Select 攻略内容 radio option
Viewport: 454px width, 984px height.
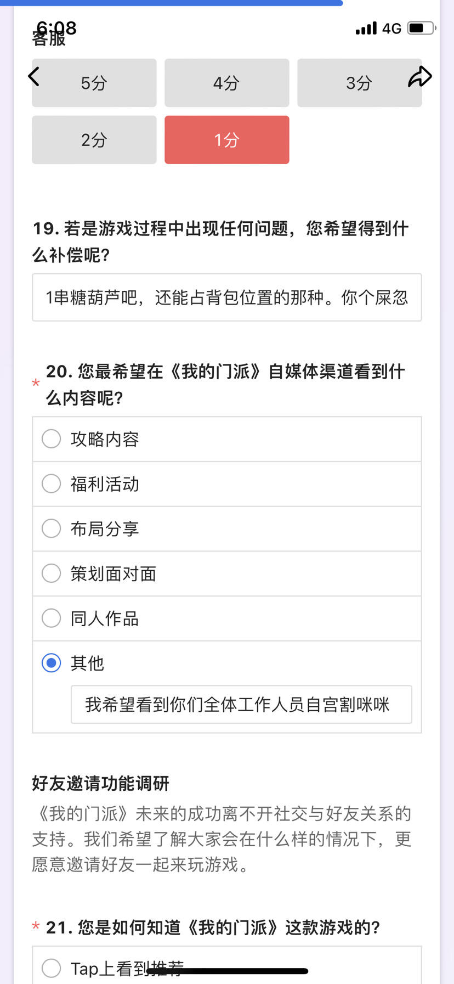(227, 439)
